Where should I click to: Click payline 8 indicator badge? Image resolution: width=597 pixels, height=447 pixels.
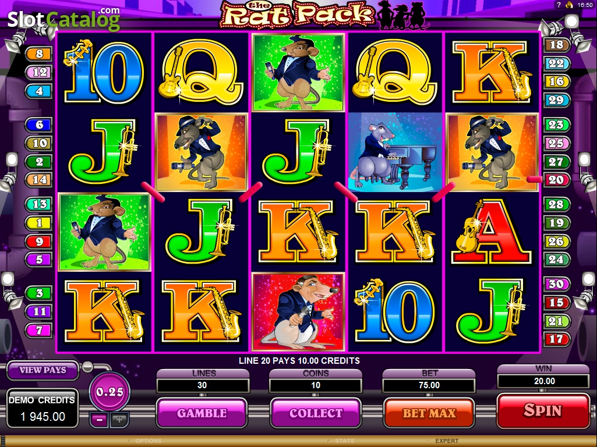point(39,54)
